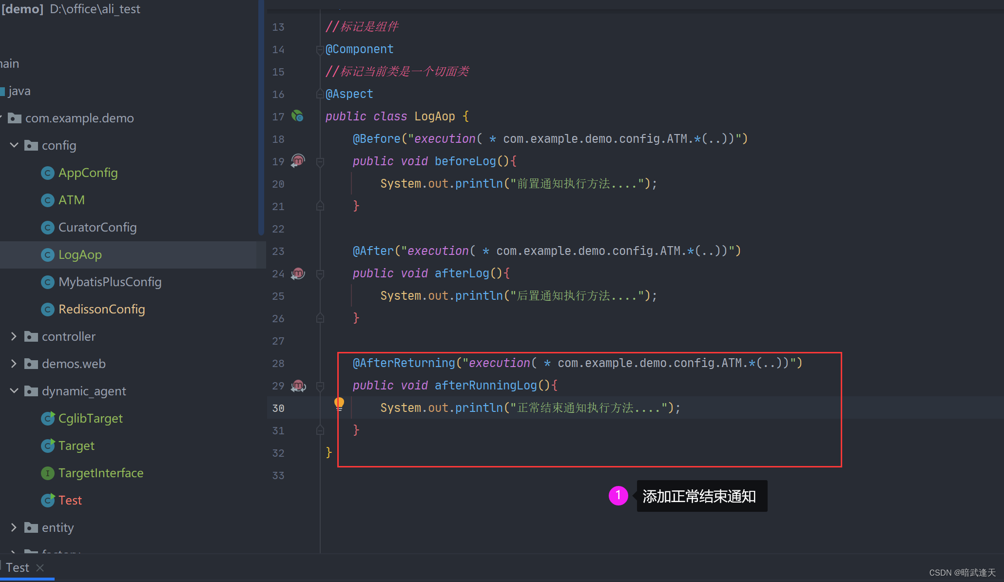Click the AOP advice gutter icon on line 29
The height and width of the screenshot is (582, 1004).
(298, 386)
